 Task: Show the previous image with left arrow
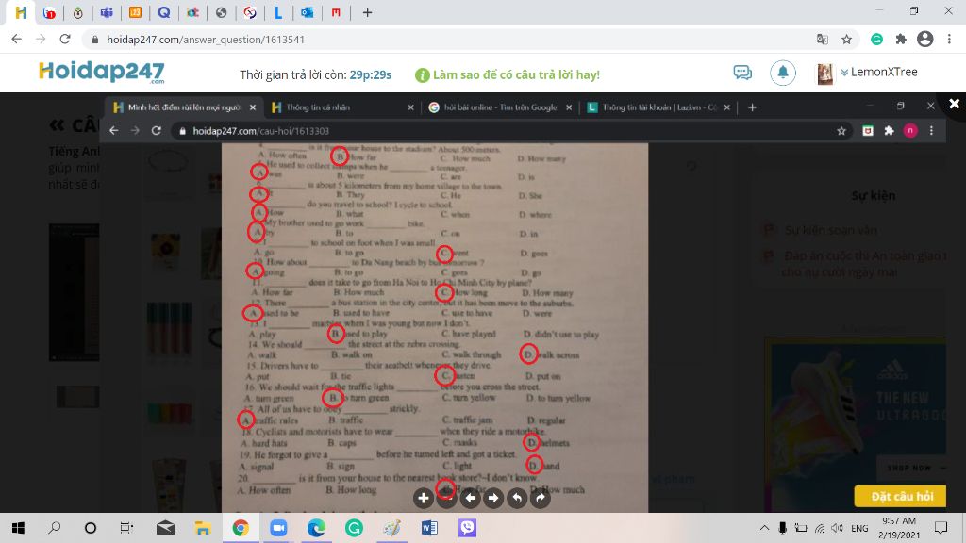click(x=470, y=498)
